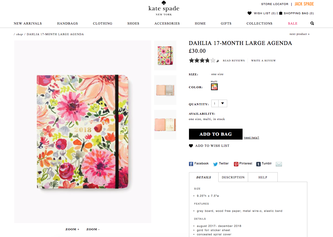Click the search magnifier icon
The height and width of the screenshot is (237, 333).
tap(312, 23)
